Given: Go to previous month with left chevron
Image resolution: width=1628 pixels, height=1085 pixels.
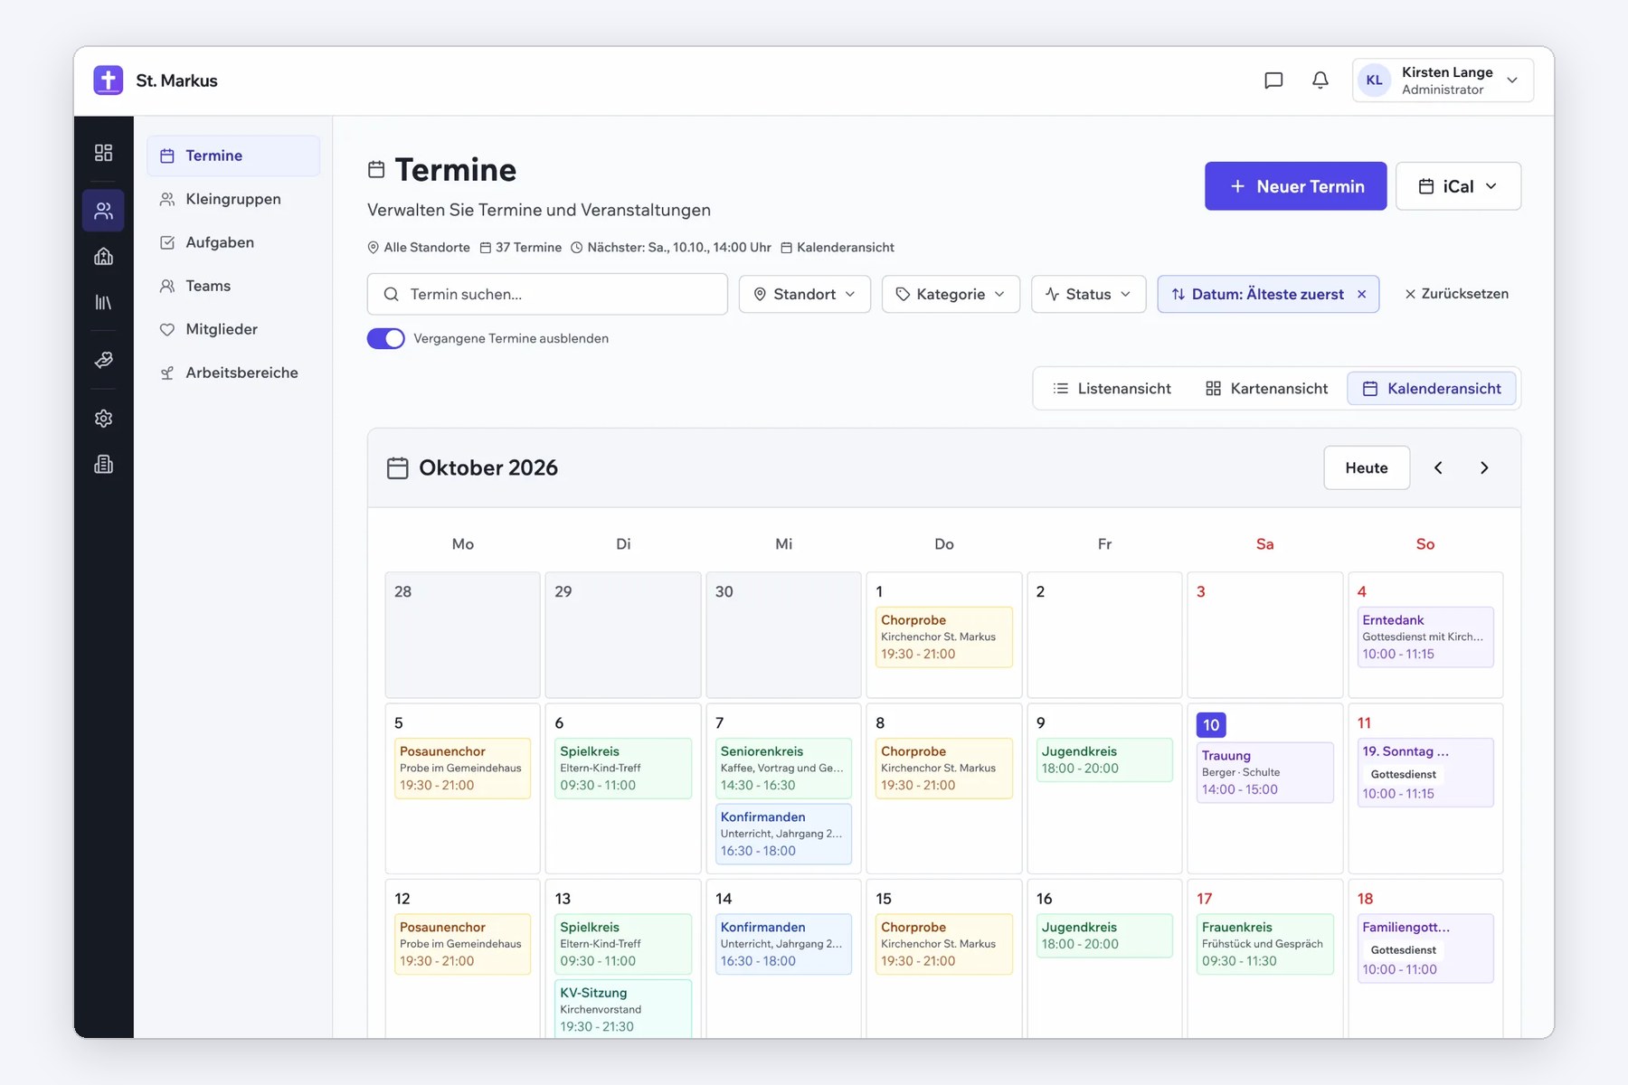Looking at the screenshot, I should [x=1438, y=467].
